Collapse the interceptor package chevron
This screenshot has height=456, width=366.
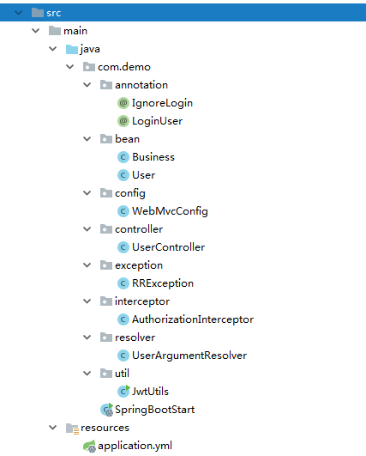[x=87, y=301]
